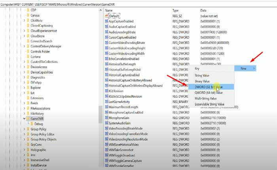Click the AudioEncodingBitrate value icon
Viewport: 277px width, 170px height.
[106, 32]
